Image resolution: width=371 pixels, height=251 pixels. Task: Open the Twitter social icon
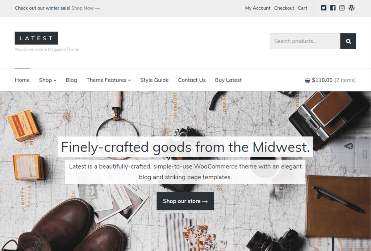tap(324, 8)
